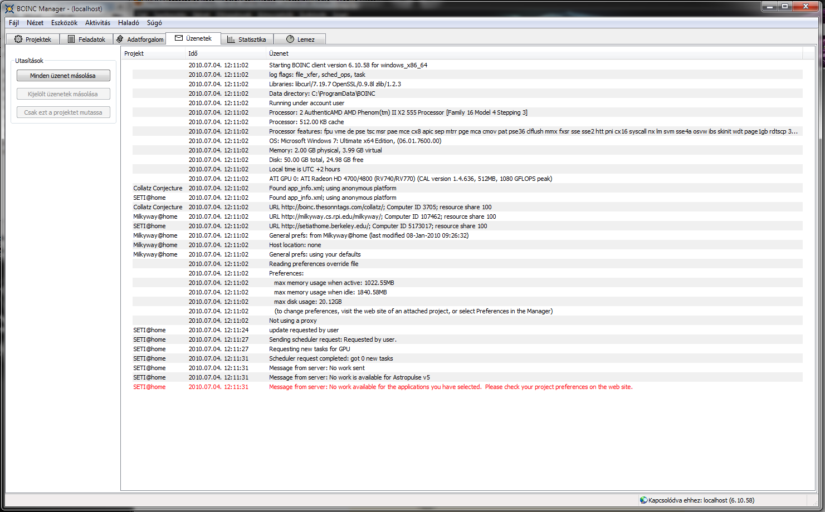
Task: Select 'Running under account user' row
Action: pyautogui.click(x=467, y=103)
